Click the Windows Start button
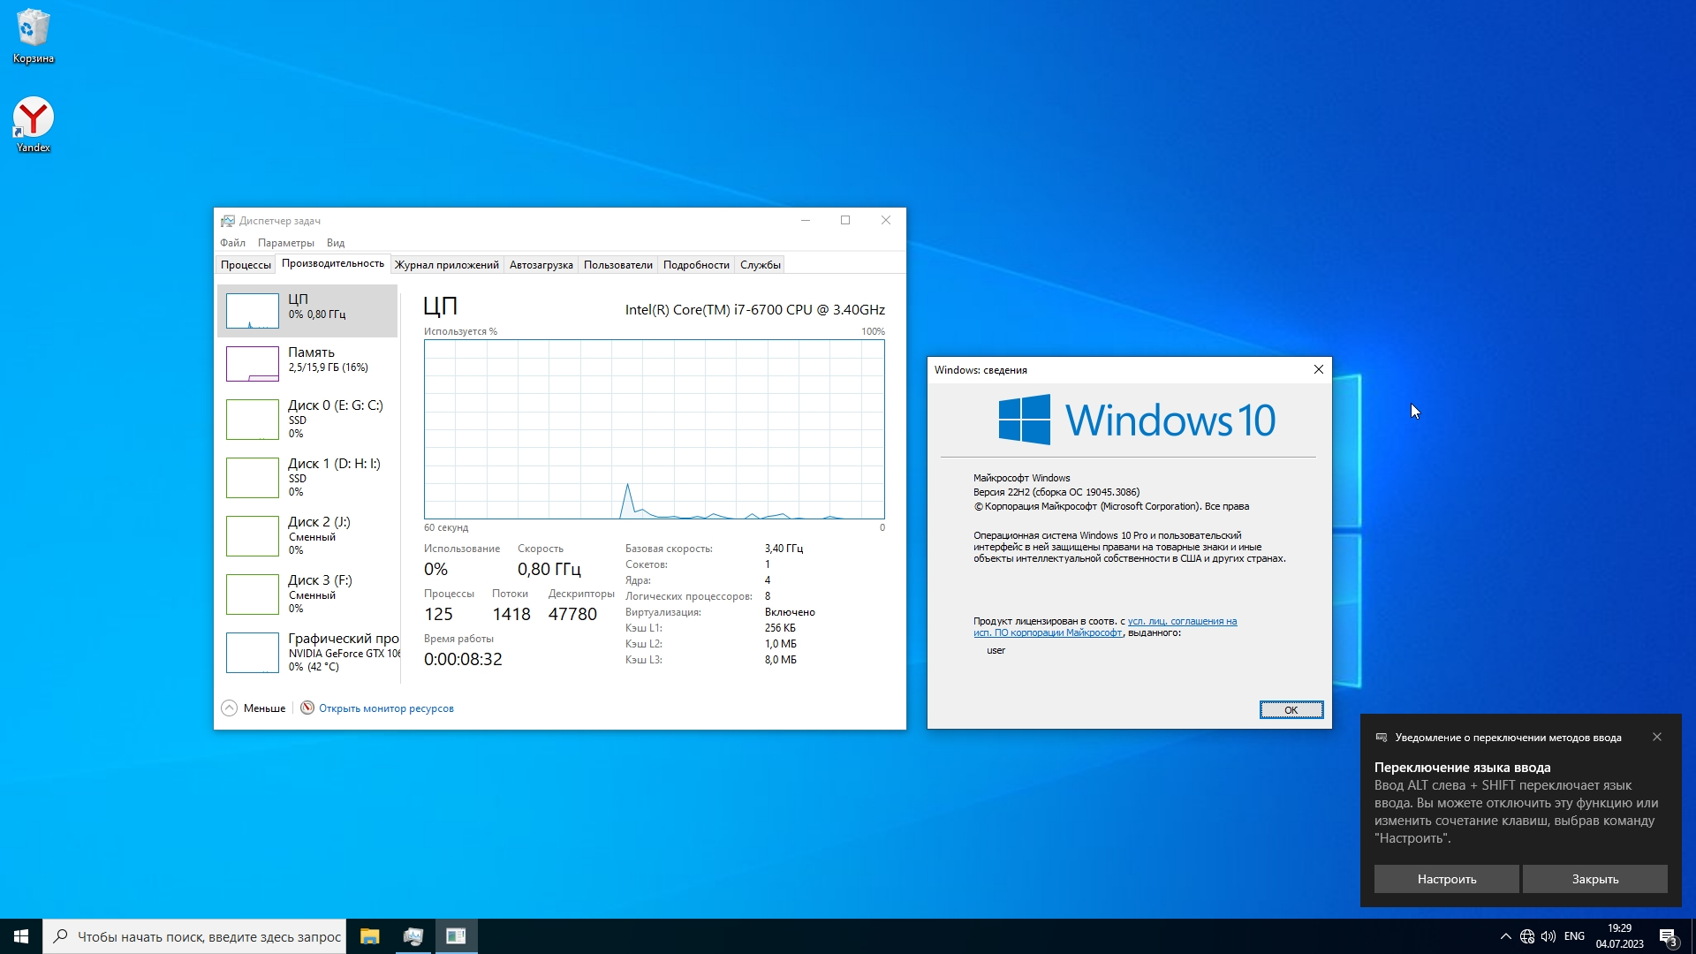Viewport: 1696px width, 954px height. (21, 936)
